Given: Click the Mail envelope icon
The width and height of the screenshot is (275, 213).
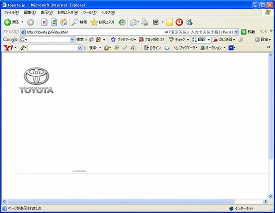Looking at the screenshot, I should (x=133, y=22).
